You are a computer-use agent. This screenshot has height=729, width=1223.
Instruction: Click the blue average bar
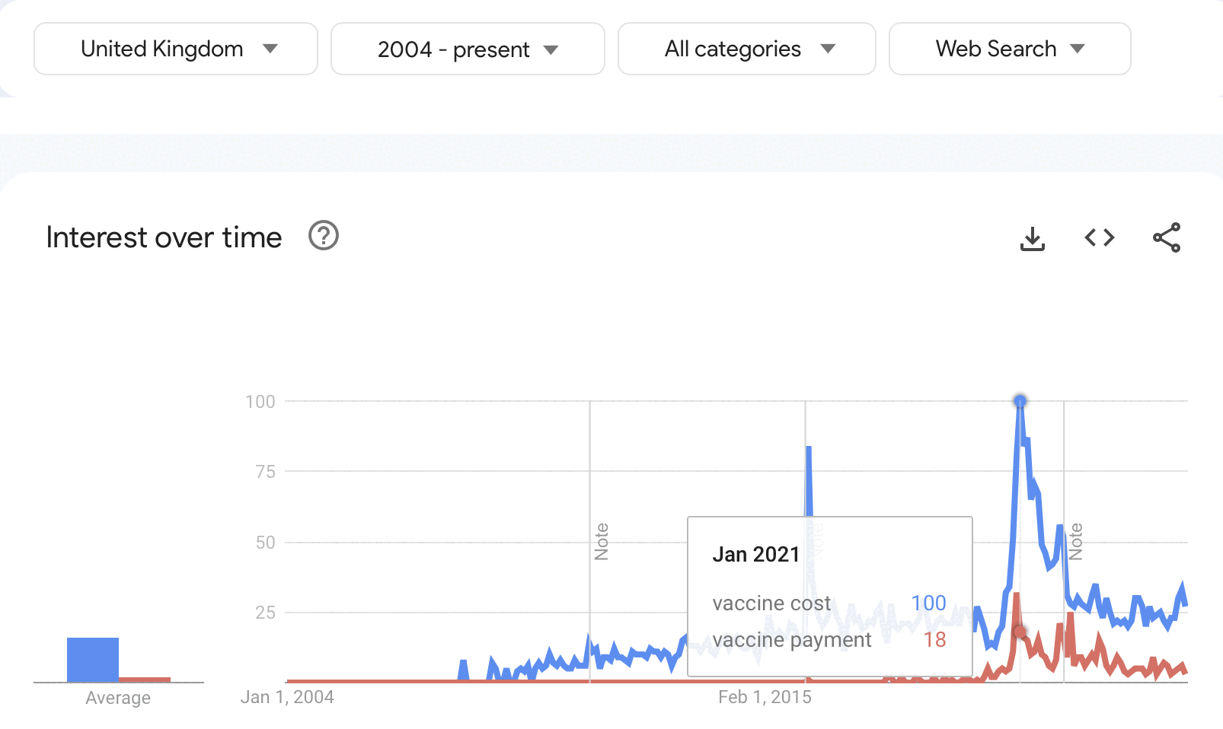click(93, 659)
